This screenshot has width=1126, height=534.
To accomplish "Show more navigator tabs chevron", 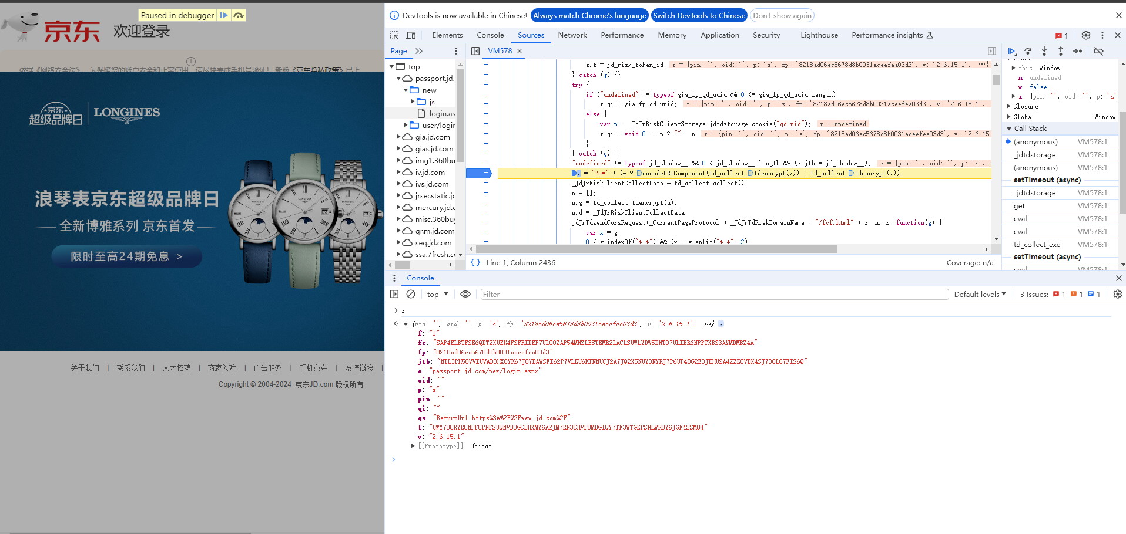I will coord(419,51).
